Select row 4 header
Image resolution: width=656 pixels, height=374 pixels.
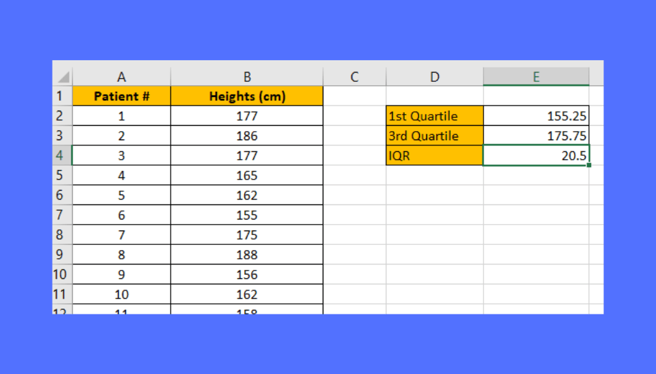click(62, 155)
